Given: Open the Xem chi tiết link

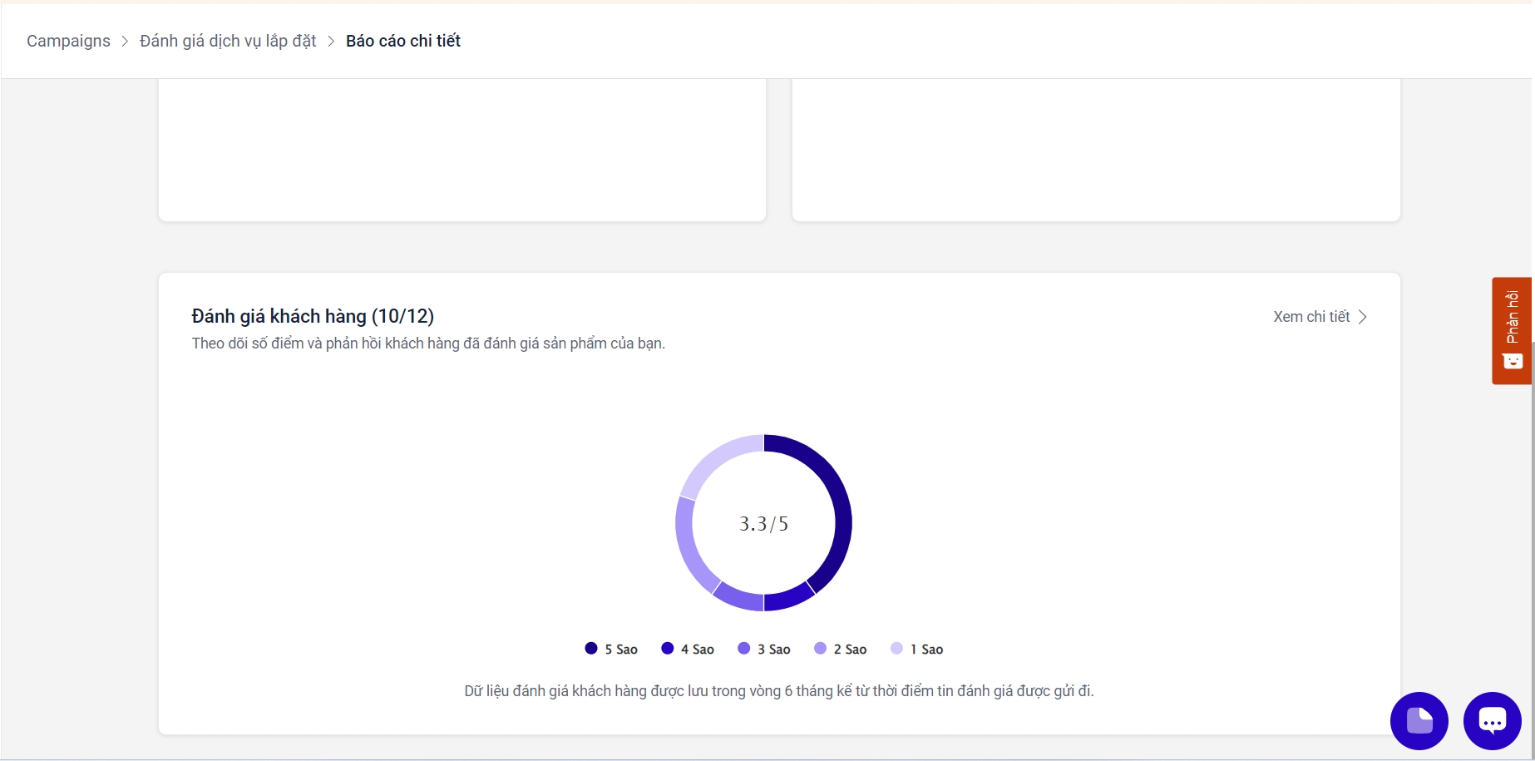Looking at the screenshot, I should 1311,317.
